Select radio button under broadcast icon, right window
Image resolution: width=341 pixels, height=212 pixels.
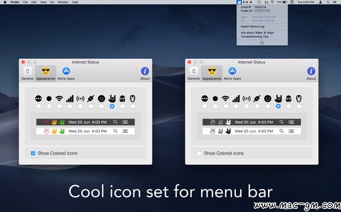[x=246, y=106]
